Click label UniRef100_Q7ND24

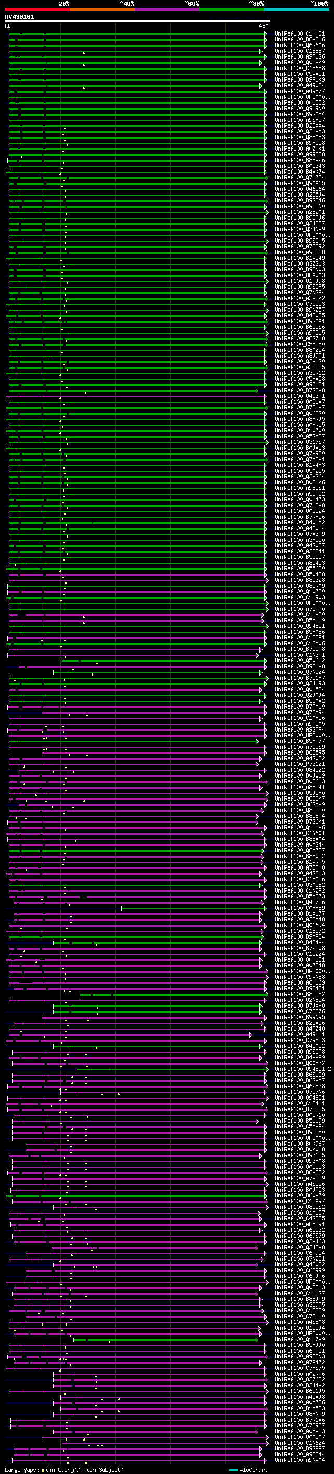[x=299, y=672]
